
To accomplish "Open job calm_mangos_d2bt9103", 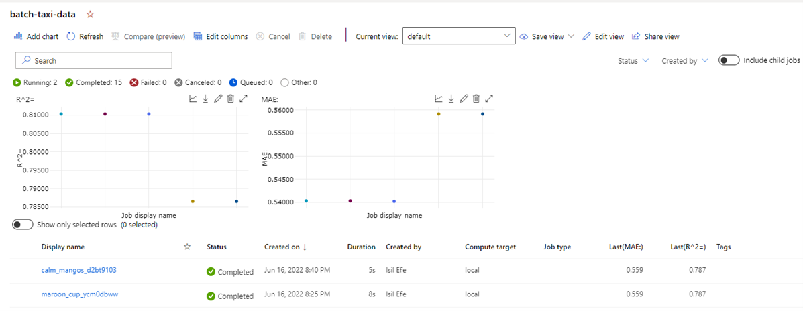I will pyautogui.click(x=79, y=270).
